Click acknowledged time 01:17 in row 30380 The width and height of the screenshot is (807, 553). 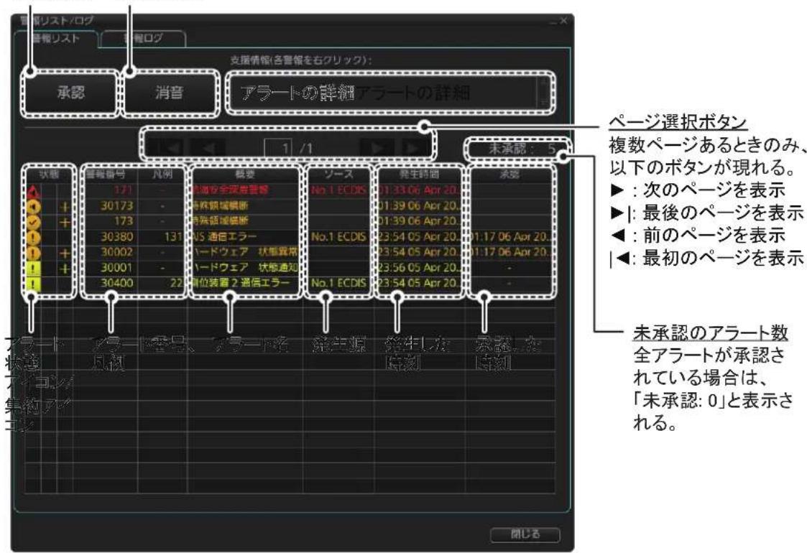(x=510, y=236)
